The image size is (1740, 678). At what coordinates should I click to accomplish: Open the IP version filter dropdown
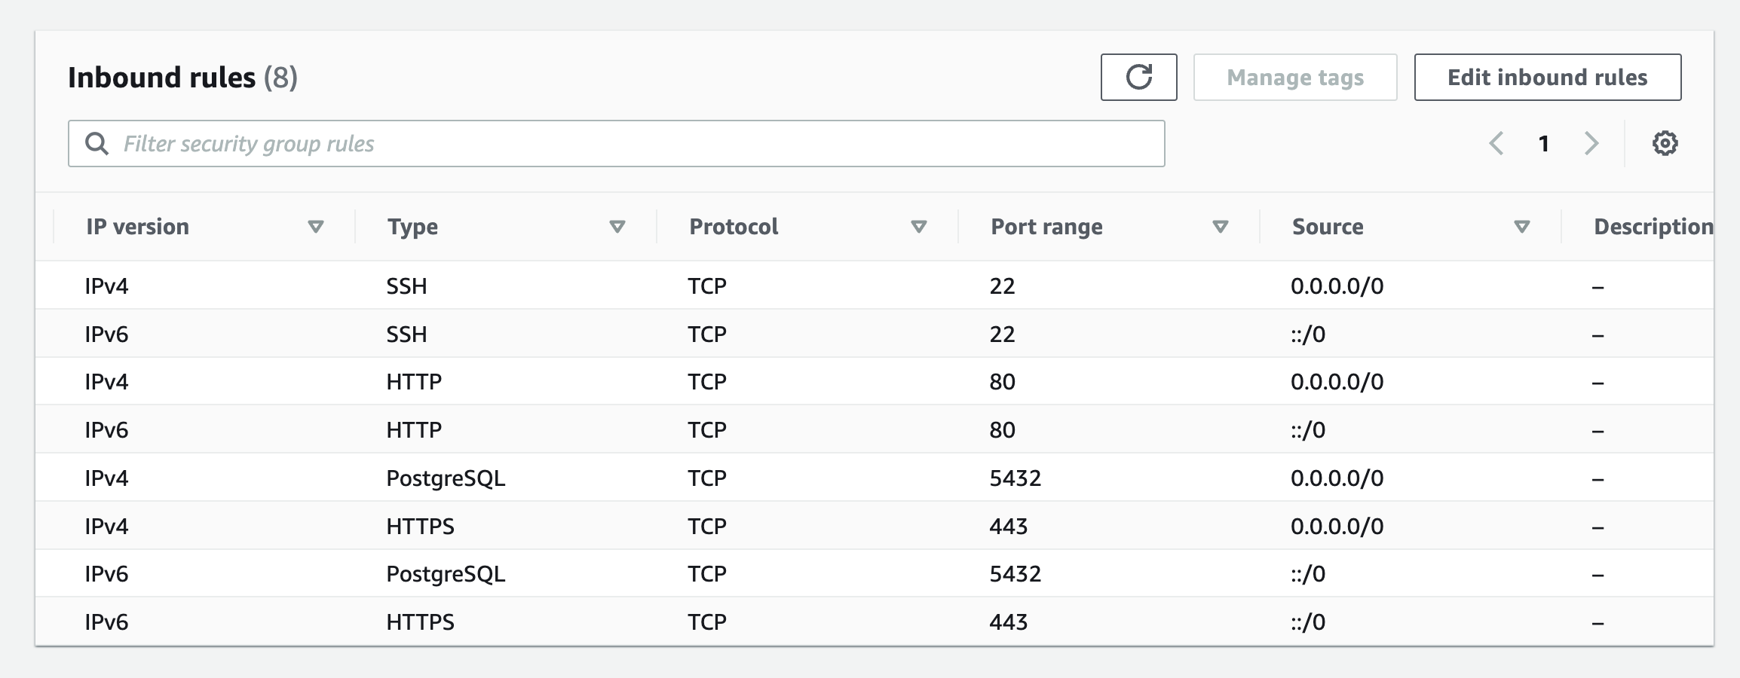317,226
